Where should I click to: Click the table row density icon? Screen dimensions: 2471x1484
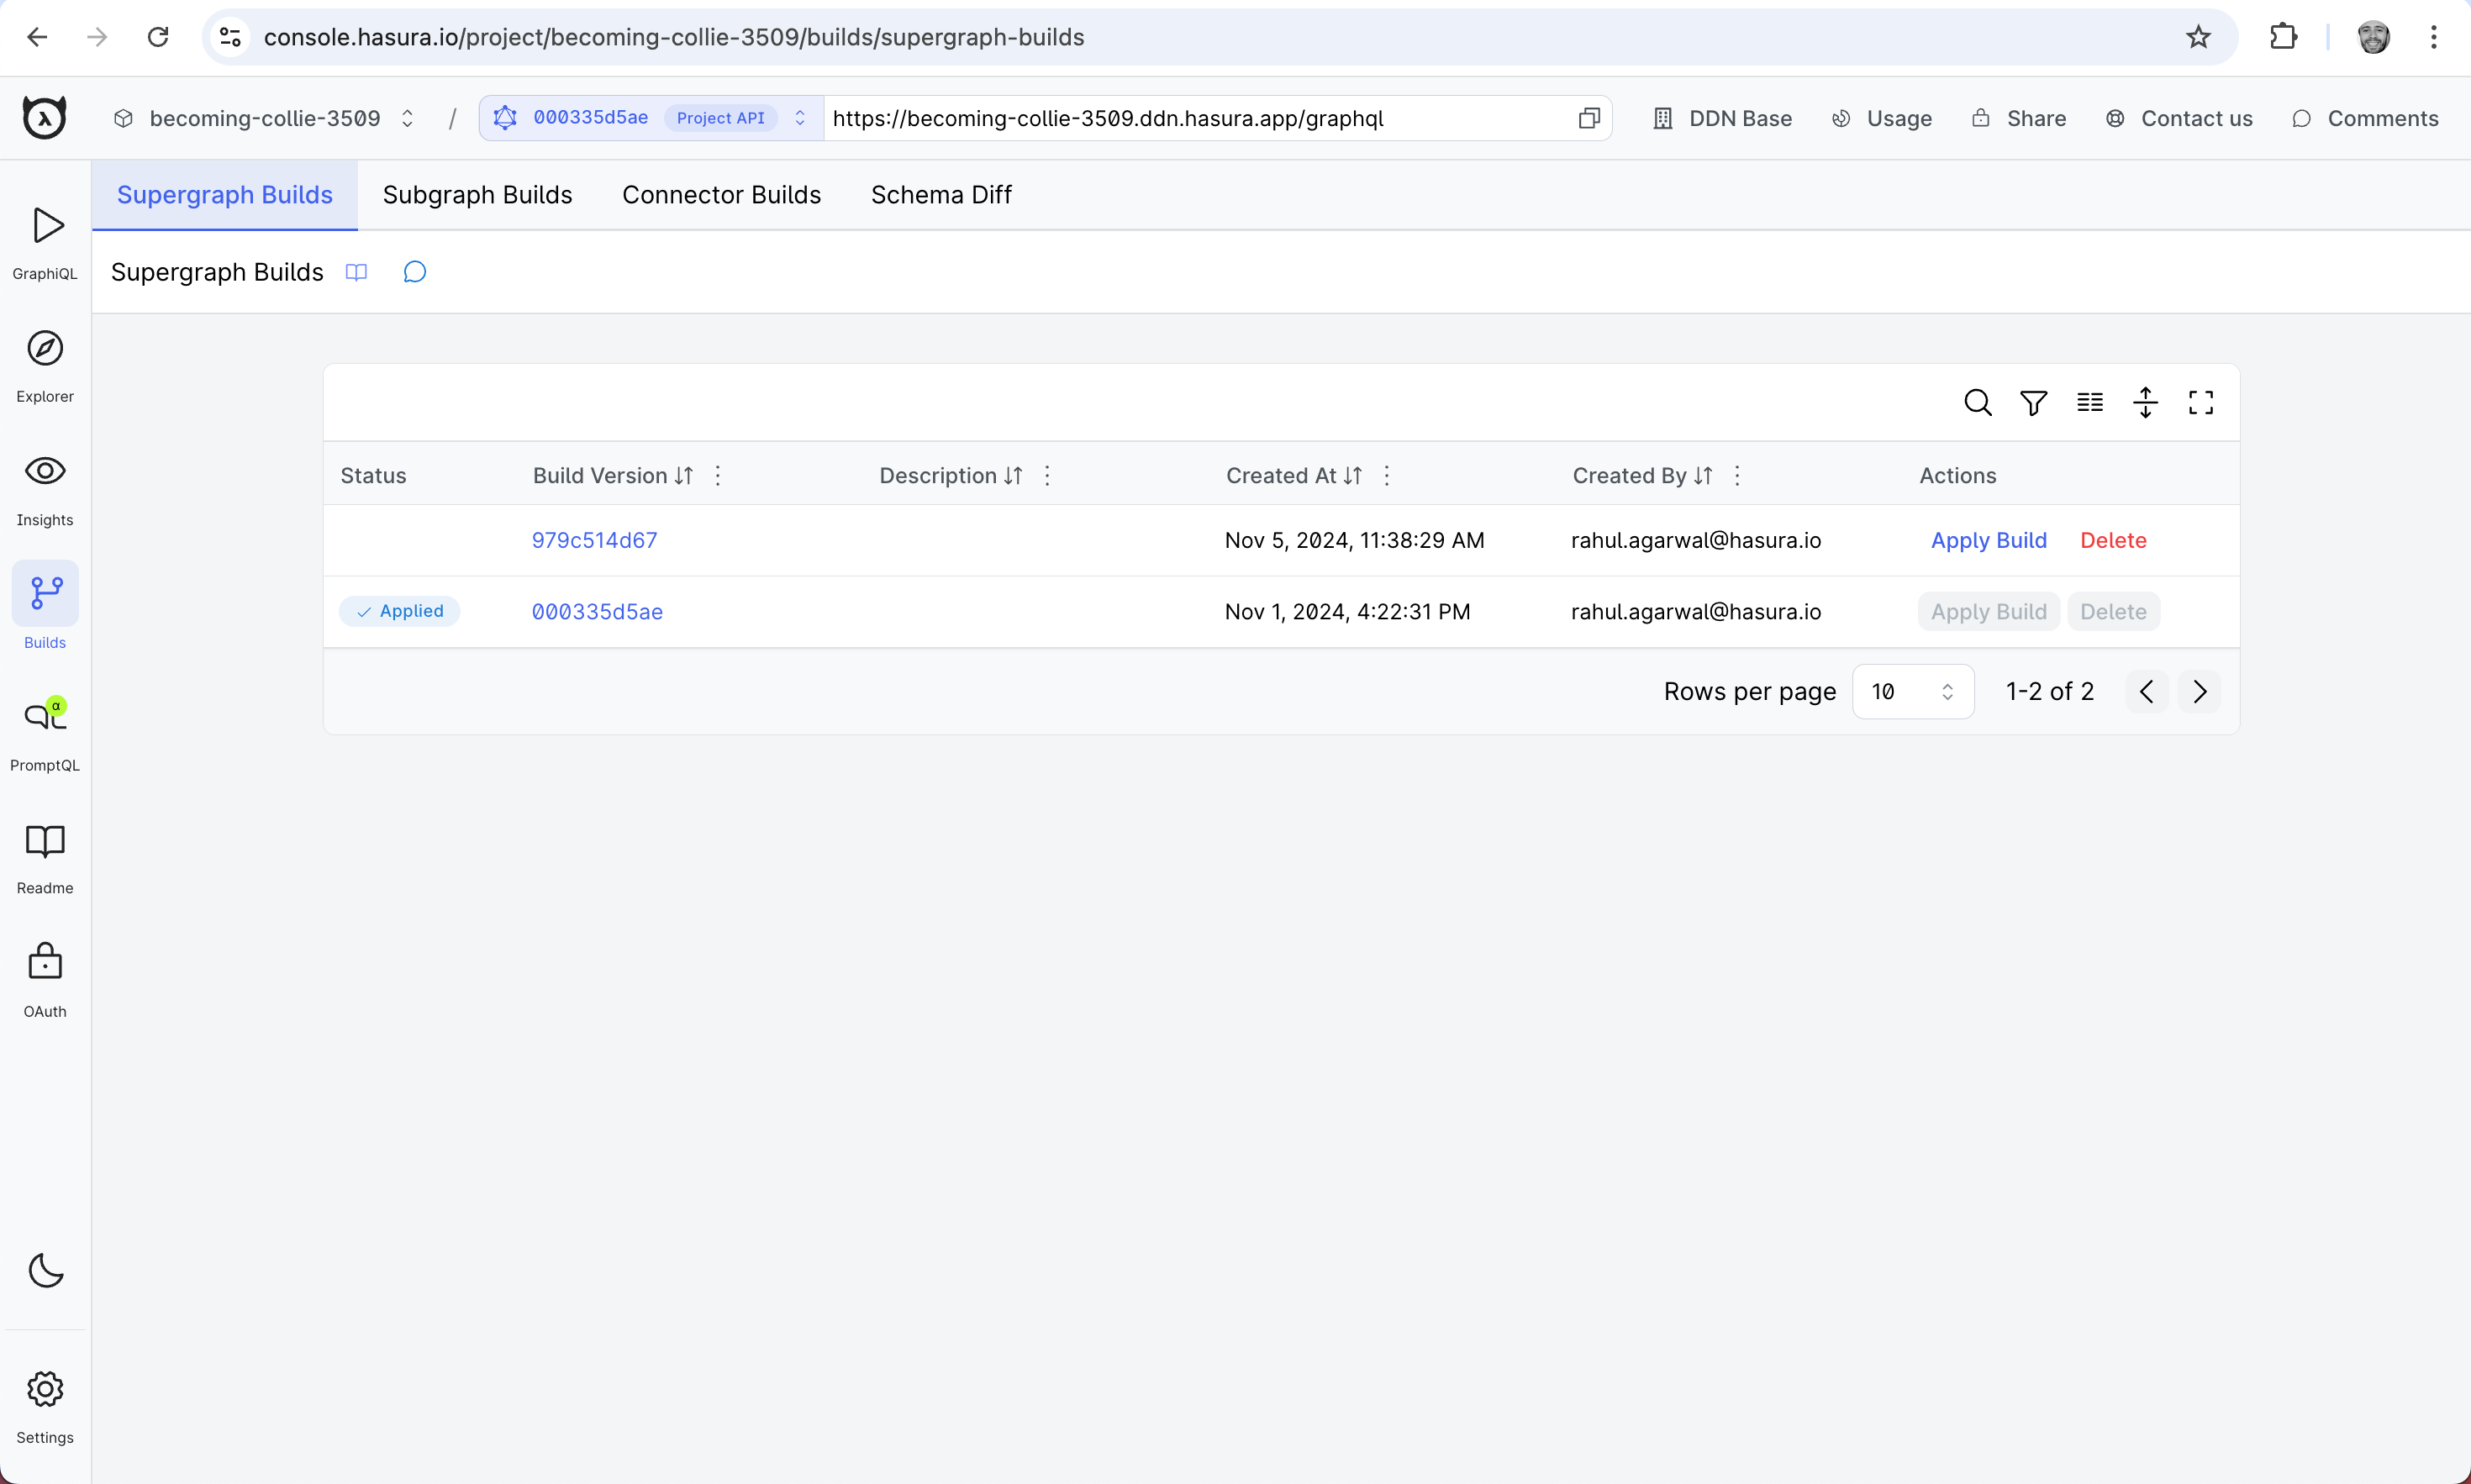2145,403
